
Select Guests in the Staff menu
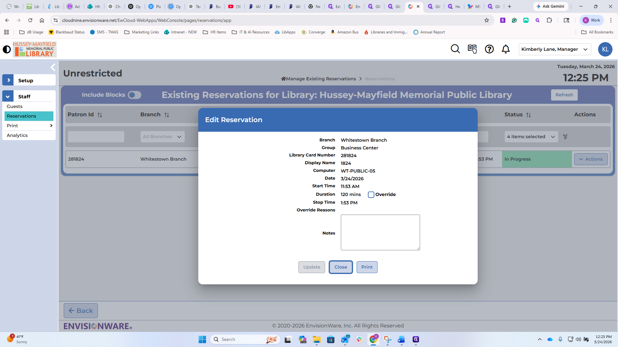15,106
